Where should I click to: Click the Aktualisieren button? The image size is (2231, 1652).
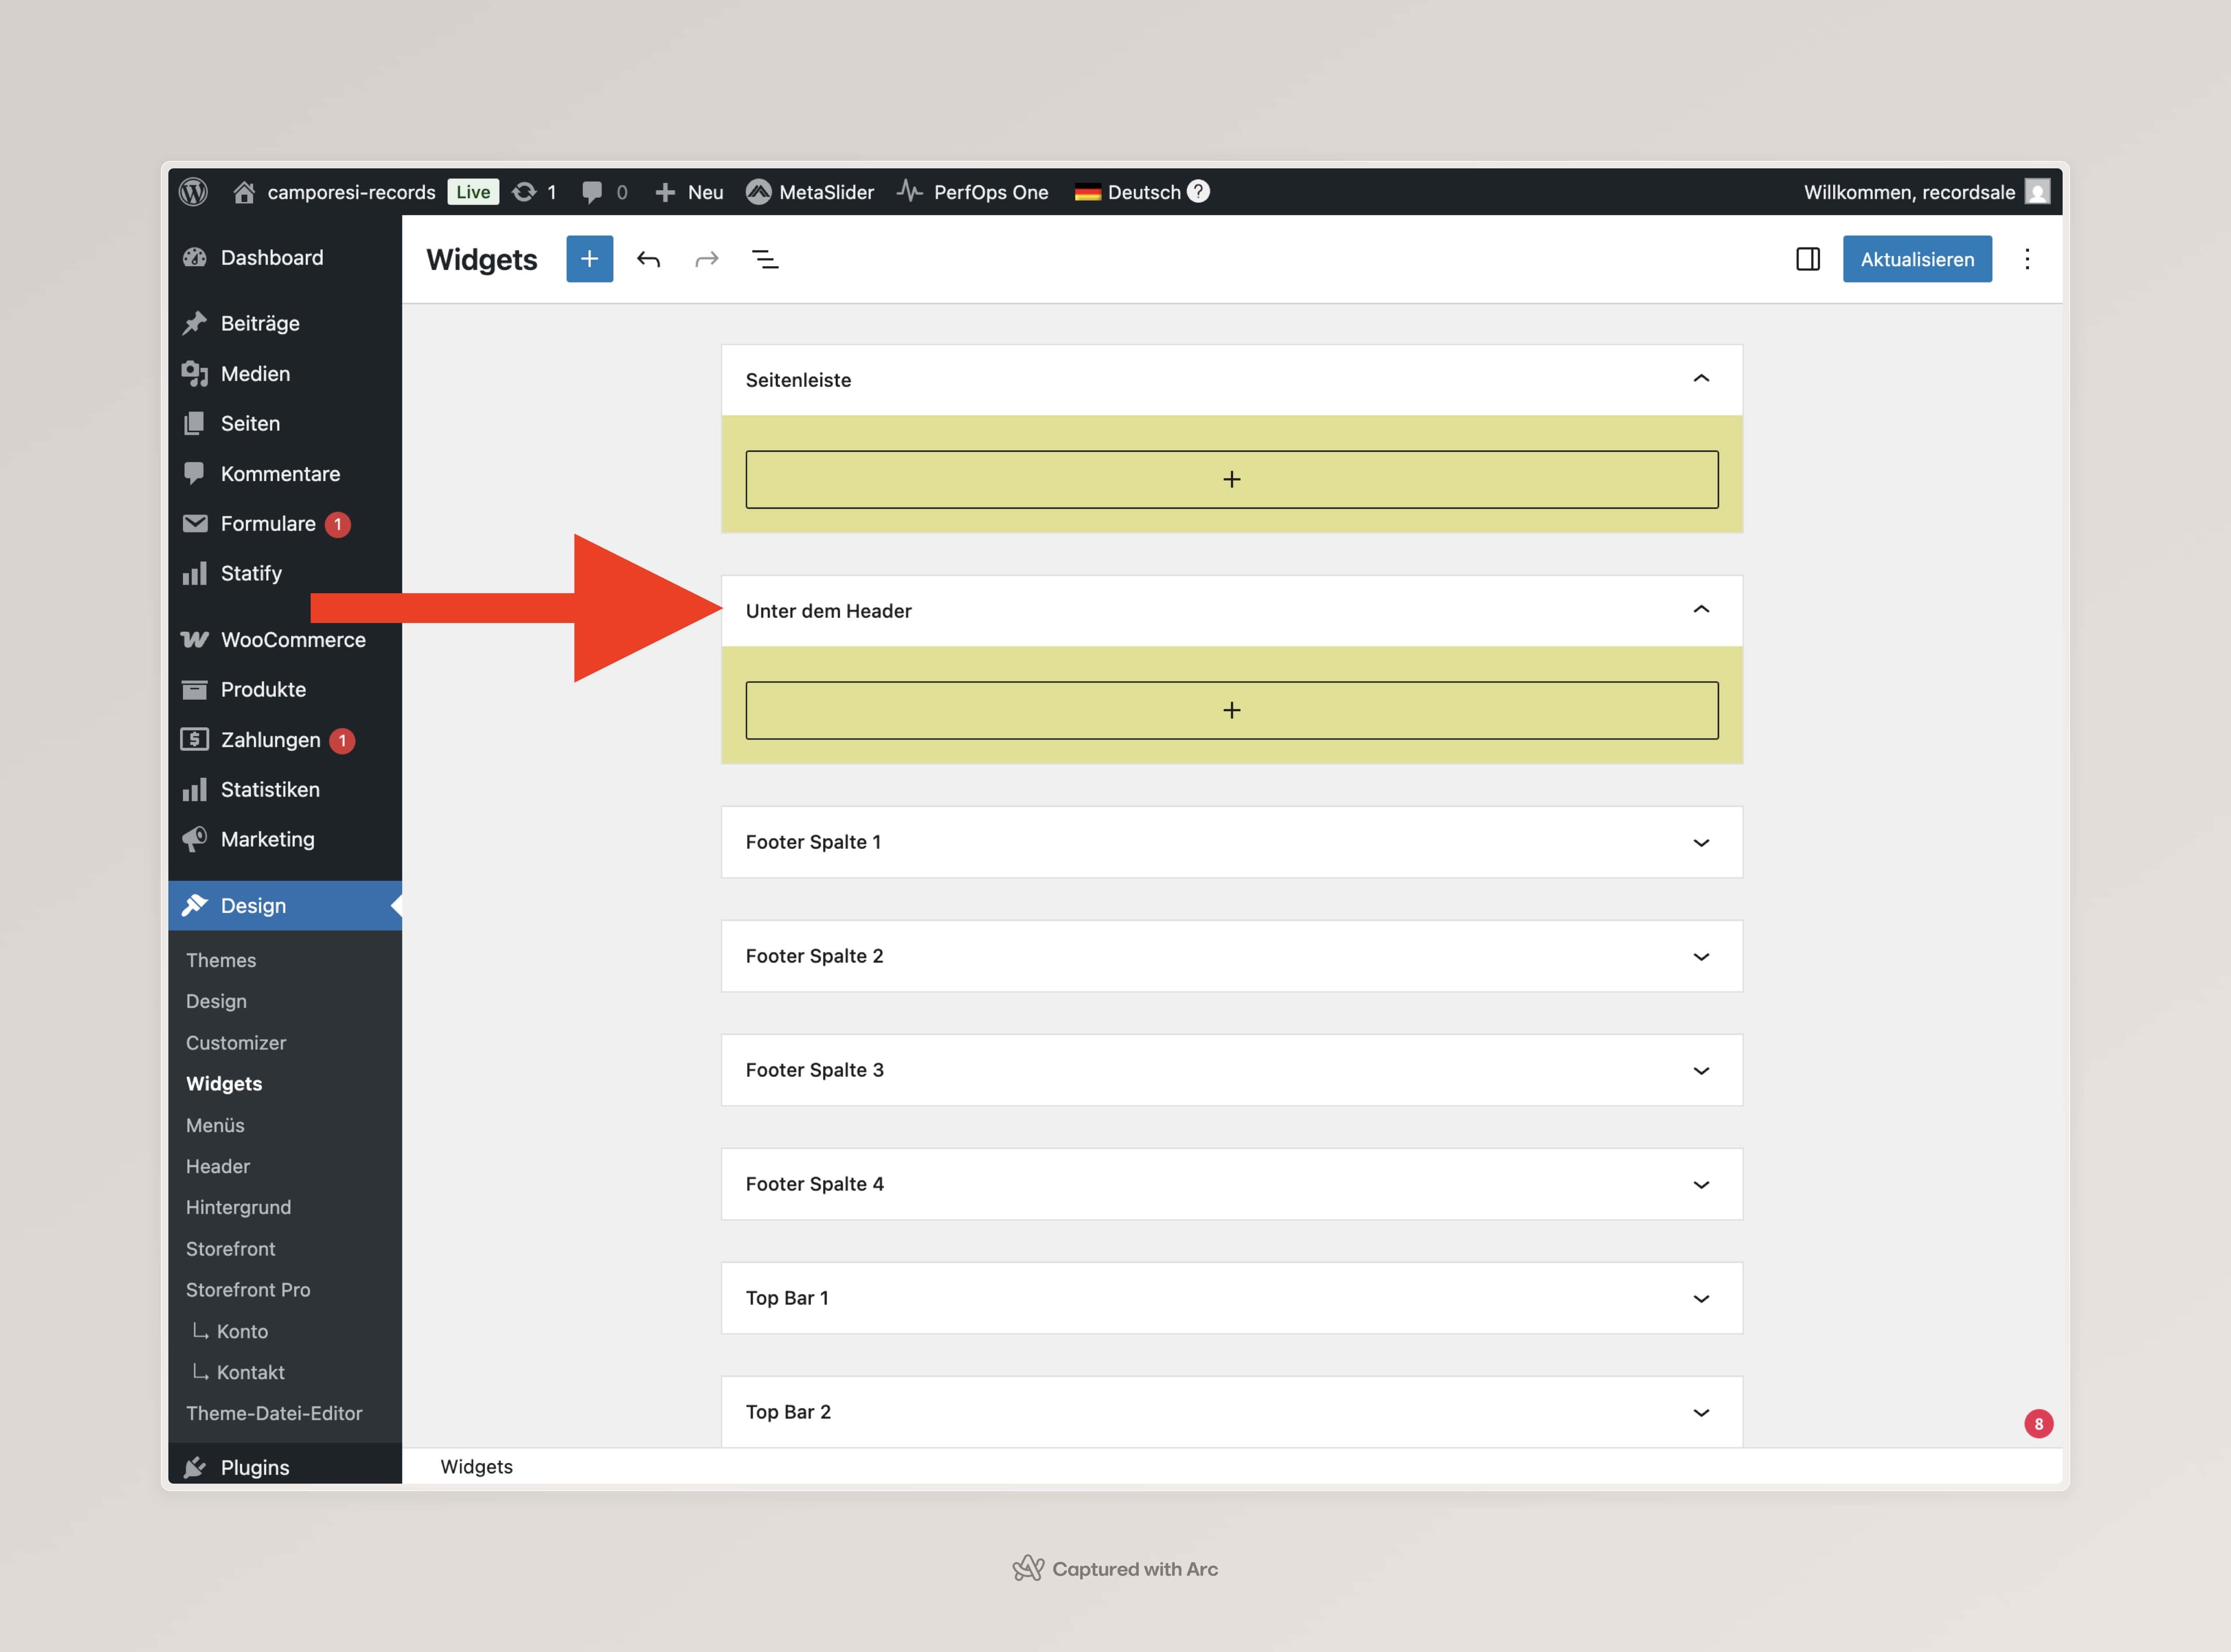(1917, 259)
